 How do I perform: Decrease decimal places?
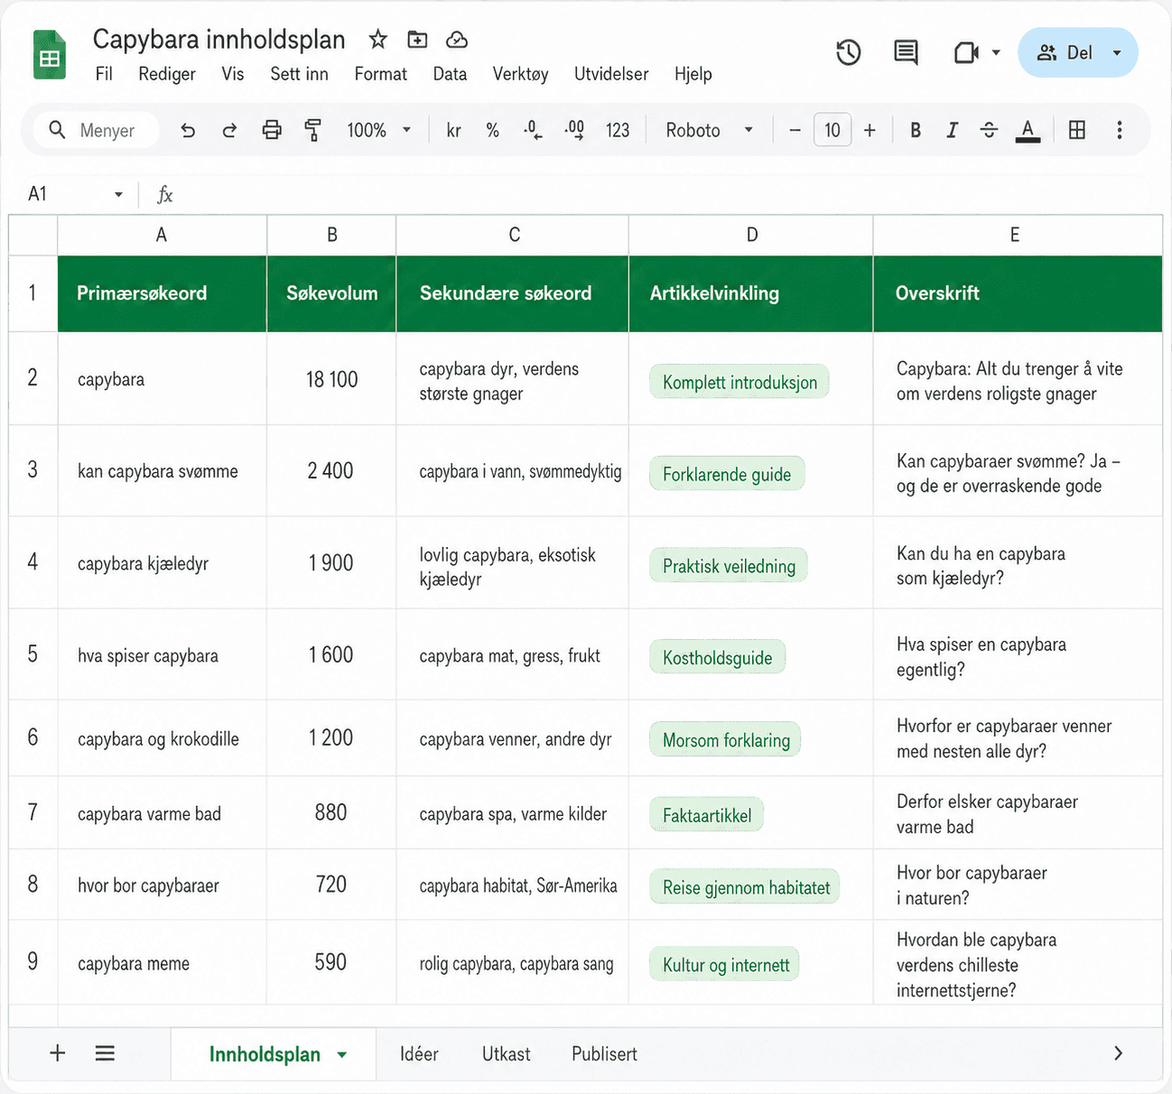tap(533, 130)
